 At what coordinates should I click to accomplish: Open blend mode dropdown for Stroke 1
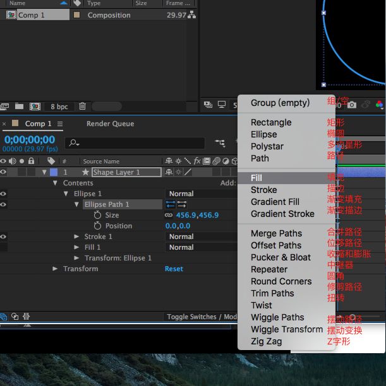point(201,237)
